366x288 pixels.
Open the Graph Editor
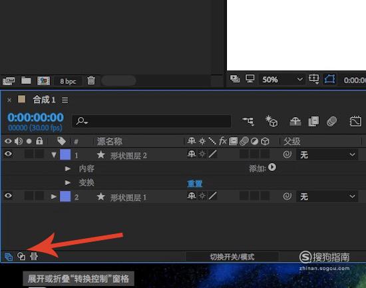(355, 121)
